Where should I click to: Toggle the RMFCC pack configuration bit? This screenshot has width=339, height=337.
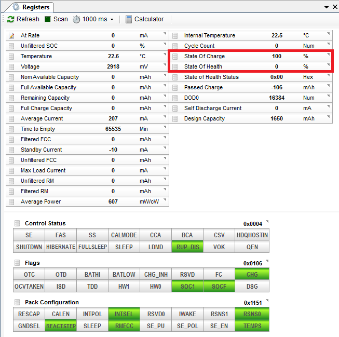click(x=124, y=326)
